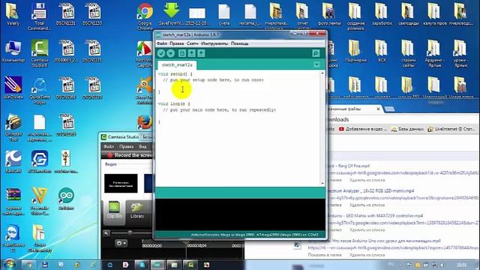Open Файл menu in Camtasia Studio window

pos(109,147)
